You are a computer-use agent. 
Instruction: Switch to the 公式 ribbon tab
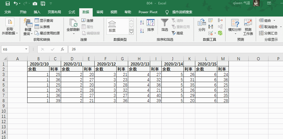tap(72, 12)
